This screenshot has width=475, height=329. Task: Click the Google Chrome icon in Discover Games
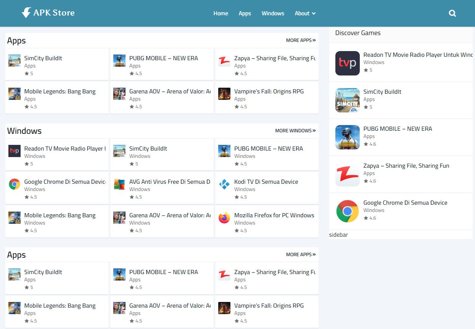[x=347, y=211]
